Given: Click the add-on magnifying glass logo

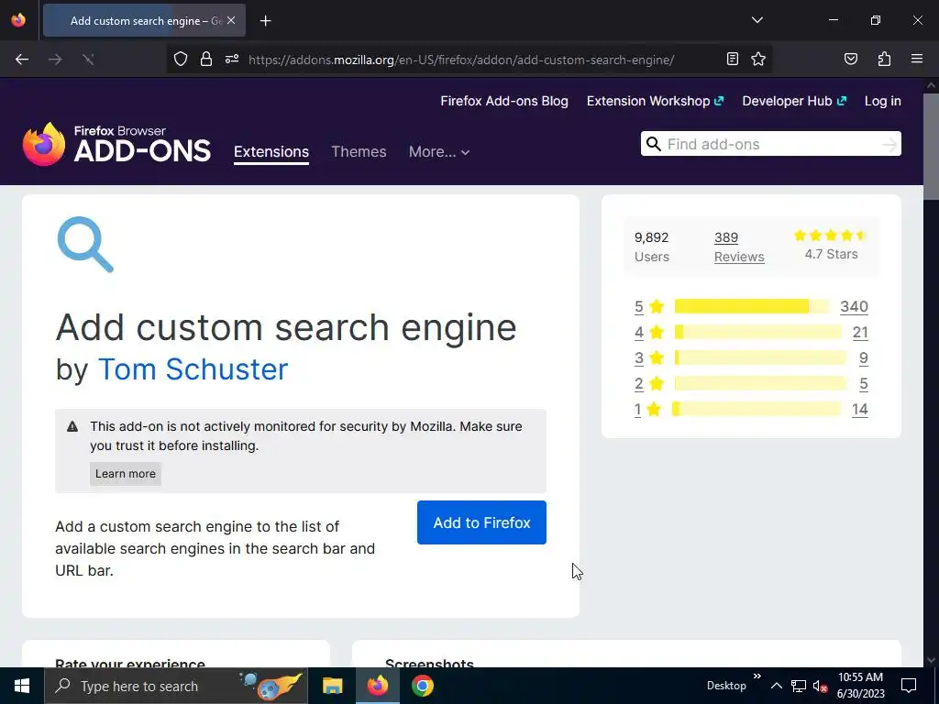Looking at the screenshot, I should [85, 244].
